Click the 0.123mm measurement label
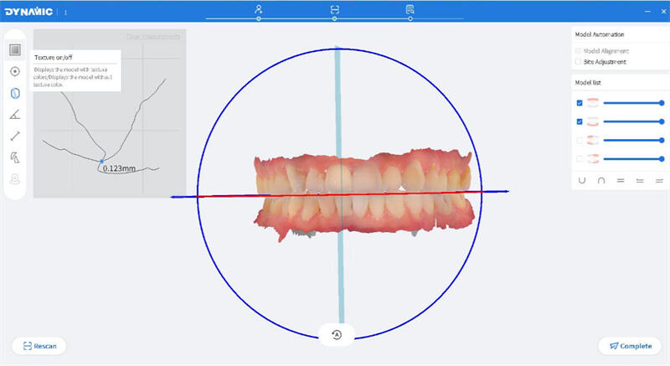670x366 pixels. (118, 168)
